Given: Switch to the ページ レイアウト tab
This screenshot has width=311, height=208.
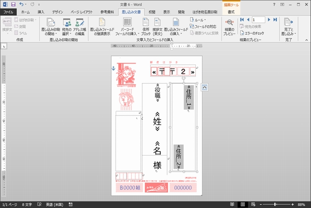Looking at the screenshot, I should 82,12.
